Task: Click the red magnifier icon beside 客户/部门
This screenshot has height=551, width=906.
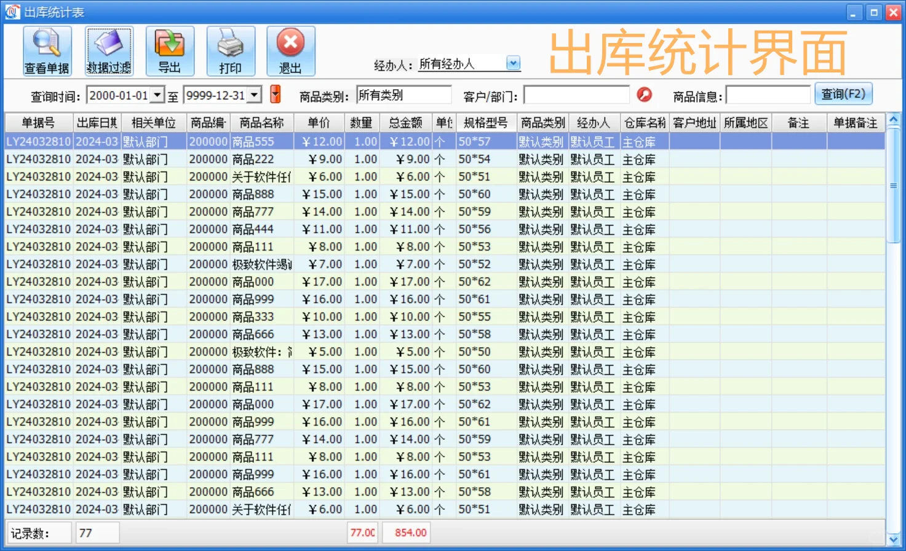Action: [x=645, y=95]
